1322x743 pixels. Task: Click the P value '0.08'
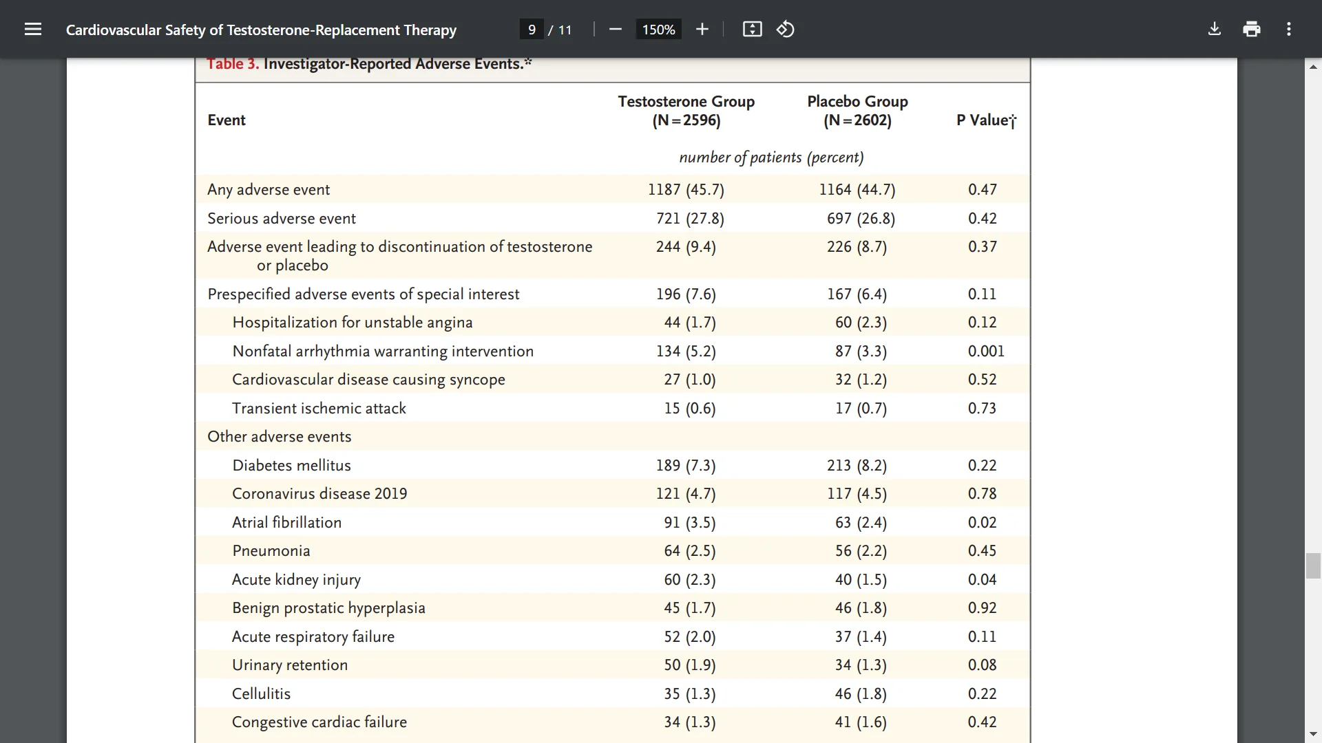[x=982, y=665]
